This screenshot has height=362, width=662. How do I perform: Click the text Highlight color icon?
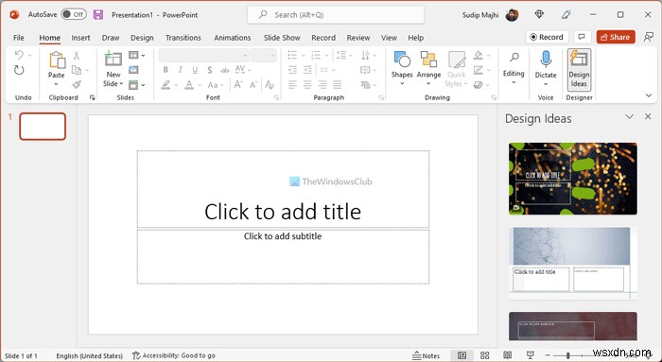[x=165, y=85]
